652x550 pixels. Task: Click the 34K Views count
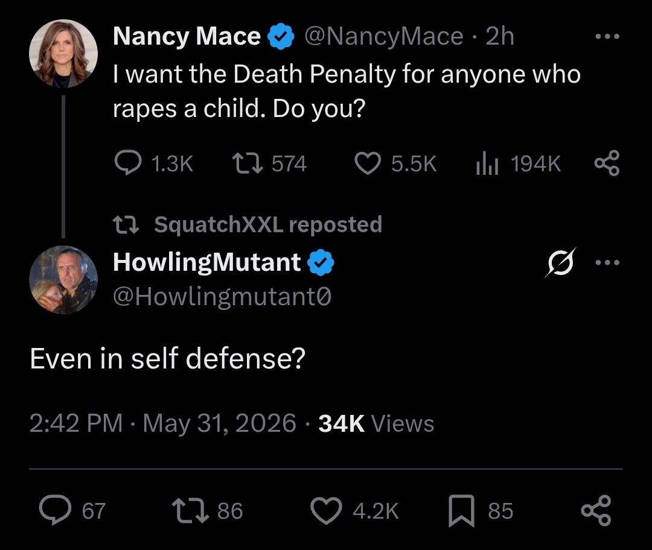(376, 423)
